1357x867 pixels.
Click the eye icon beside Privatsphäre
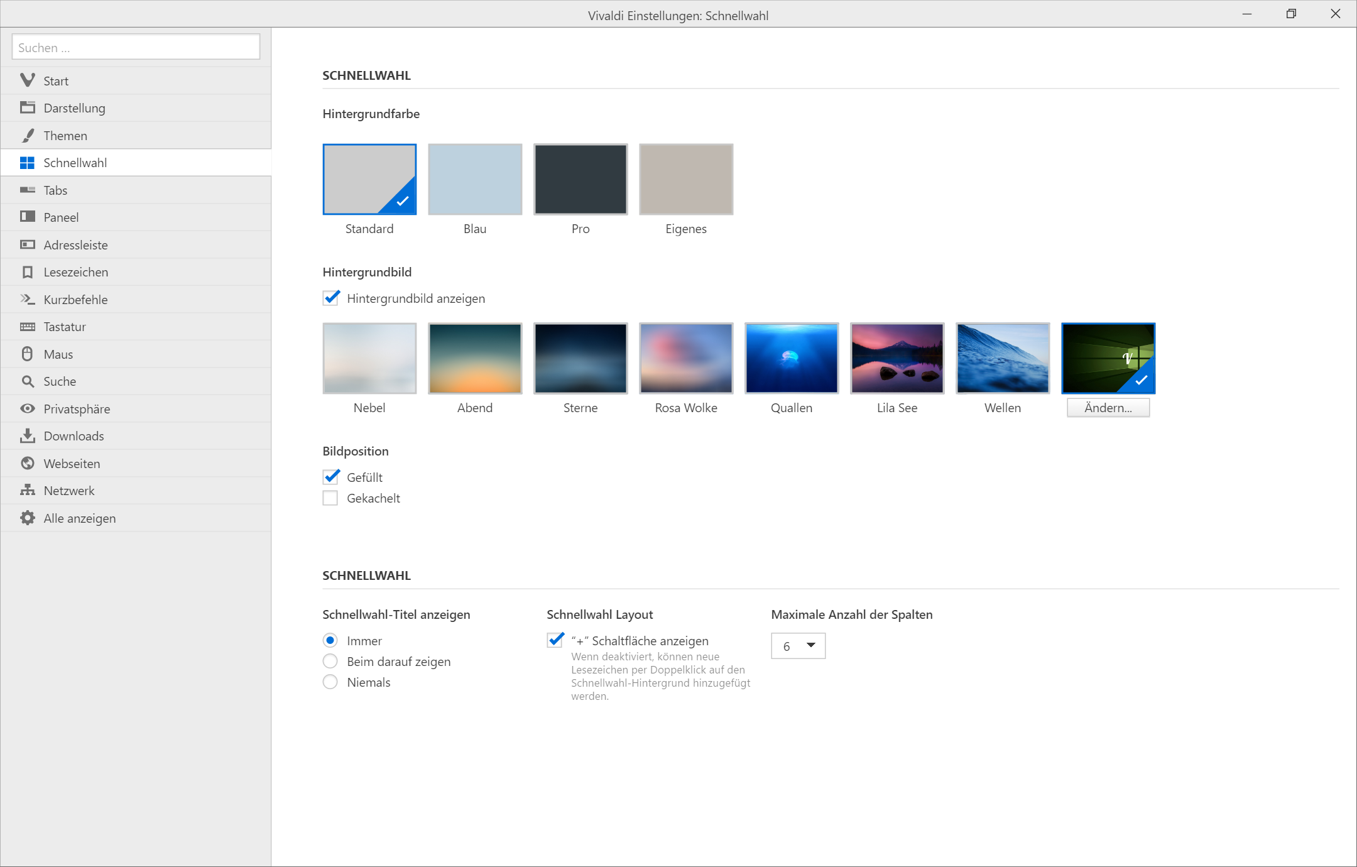(27, 409)
